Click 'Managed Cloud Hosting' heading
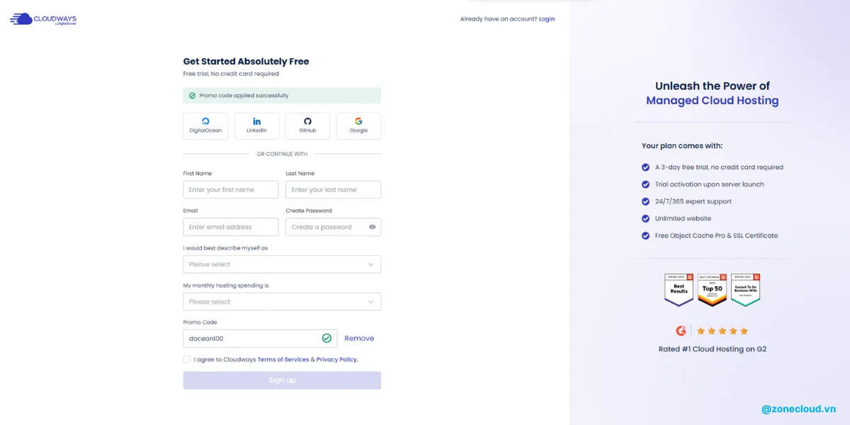Screen dimensions: 850x425 coord(712,101)
